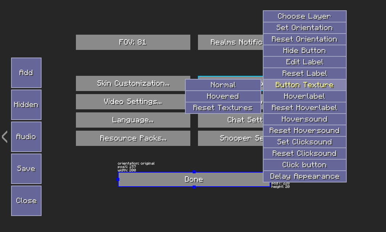The width and height of the screenshot is (386, 232).
Task: Click the left resize handle of Done
Action: point(118,179)
